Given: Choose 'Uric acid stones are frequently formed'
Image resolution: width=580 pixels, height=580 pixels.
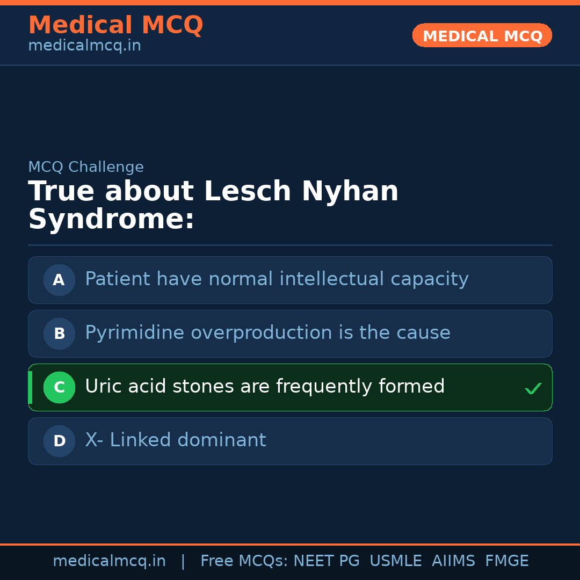Looking at the screenshot, I should click(x=265, y=387).
